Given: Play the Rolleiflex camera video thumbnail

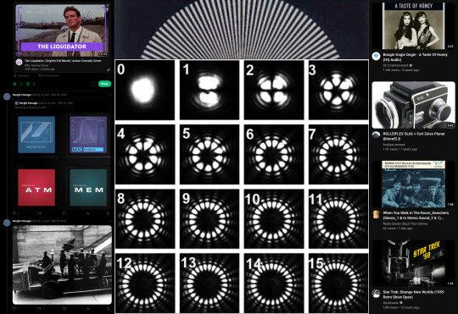Looking at the screenshot, I should coord(414,105).
